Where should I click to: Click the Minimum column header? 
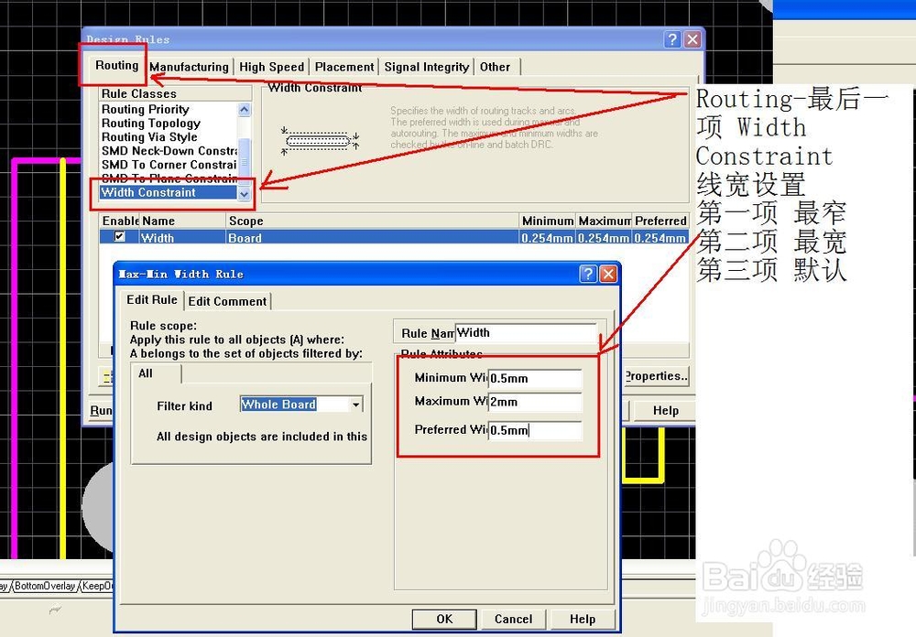(x=548, y=221)
